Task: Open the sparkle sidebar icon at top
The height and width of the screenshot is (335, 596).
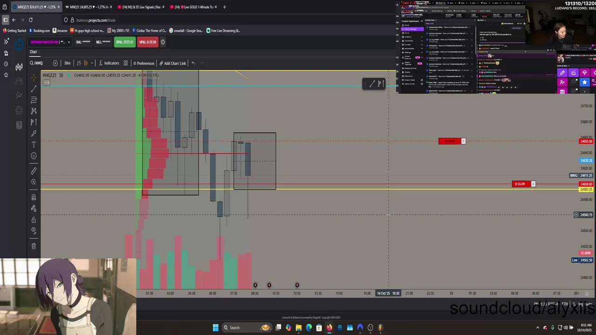Action: (x=6, y=42)
